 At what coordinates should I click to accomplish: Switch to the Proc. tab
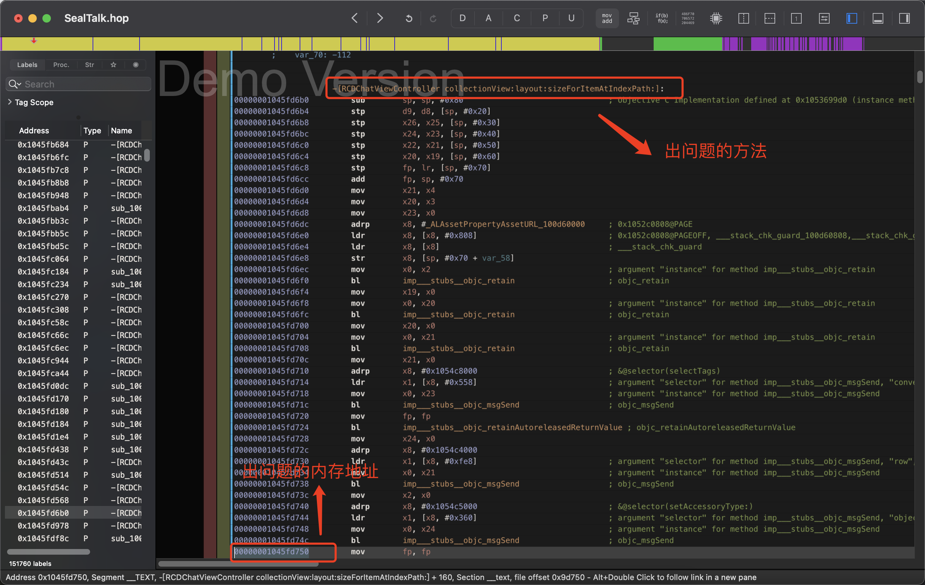pyautogui.click(x=61, y=65)
